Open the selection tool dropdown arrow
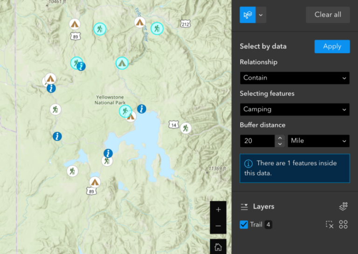Screen dimensions: 358x254 pos(261,15)
